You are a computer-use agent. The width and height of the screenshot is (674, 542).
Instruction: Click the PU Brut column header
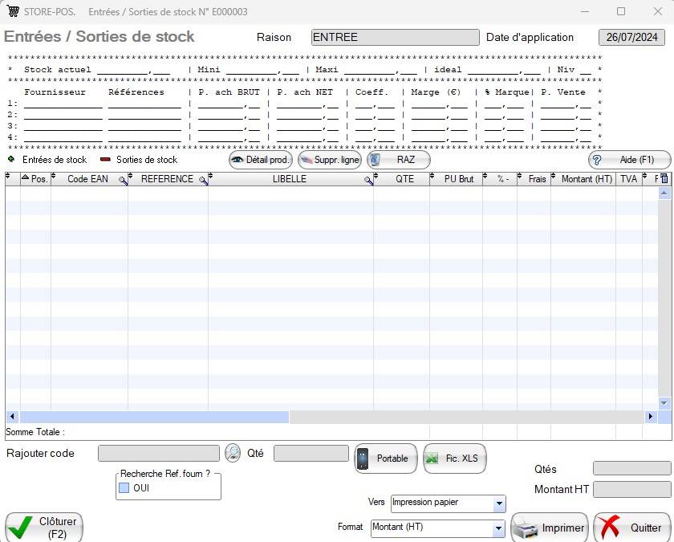(x=459, y=179)
